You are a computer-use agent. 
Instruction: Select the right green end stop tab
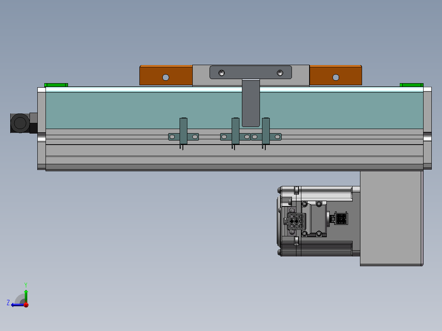(x=412, y=85)
